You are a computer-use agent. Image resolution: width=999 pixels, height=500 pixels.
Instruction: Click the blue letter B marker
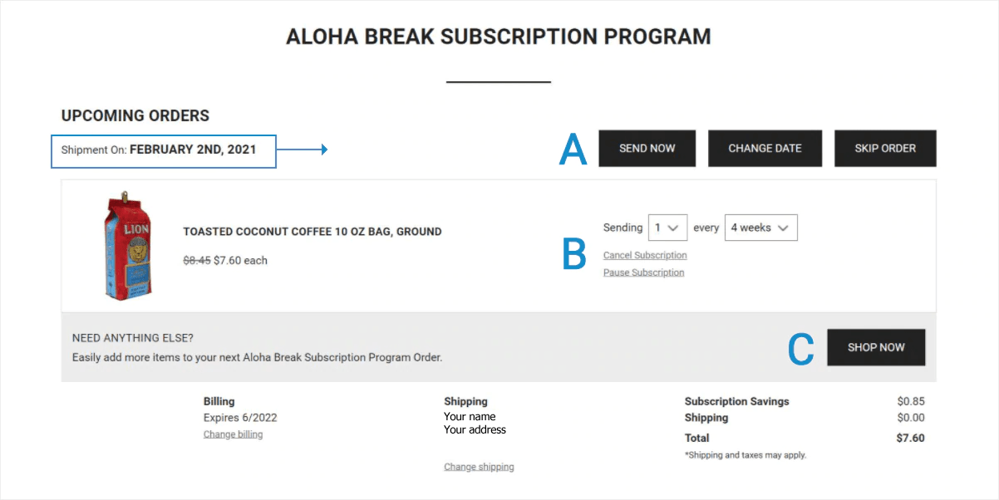click(x=573, y=257)
